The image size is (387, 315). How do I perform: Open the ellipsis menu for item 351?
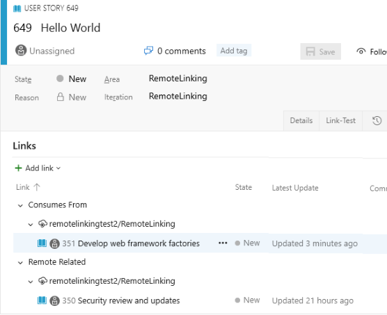(x=223, y=243)
